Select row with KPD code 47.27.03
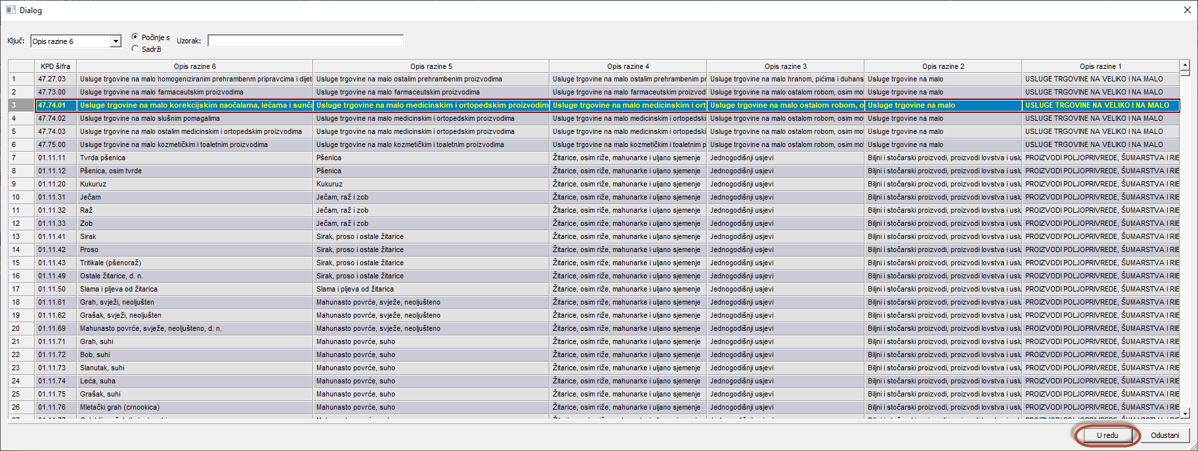Viewport: 1198px width, 451px height. tap(52, 79)
